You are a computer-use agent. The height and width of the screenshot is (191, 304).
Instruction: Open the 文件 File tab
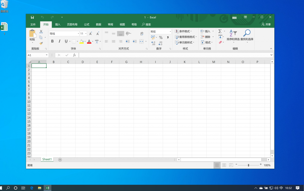[33, 24]
